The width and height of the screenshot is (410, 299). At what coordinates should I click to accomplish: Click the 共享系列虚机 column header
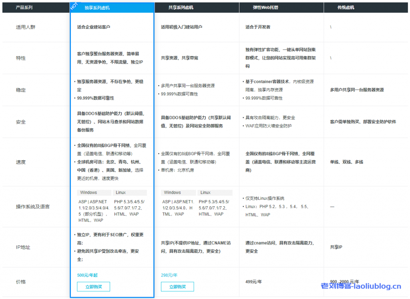pos(181,8)
